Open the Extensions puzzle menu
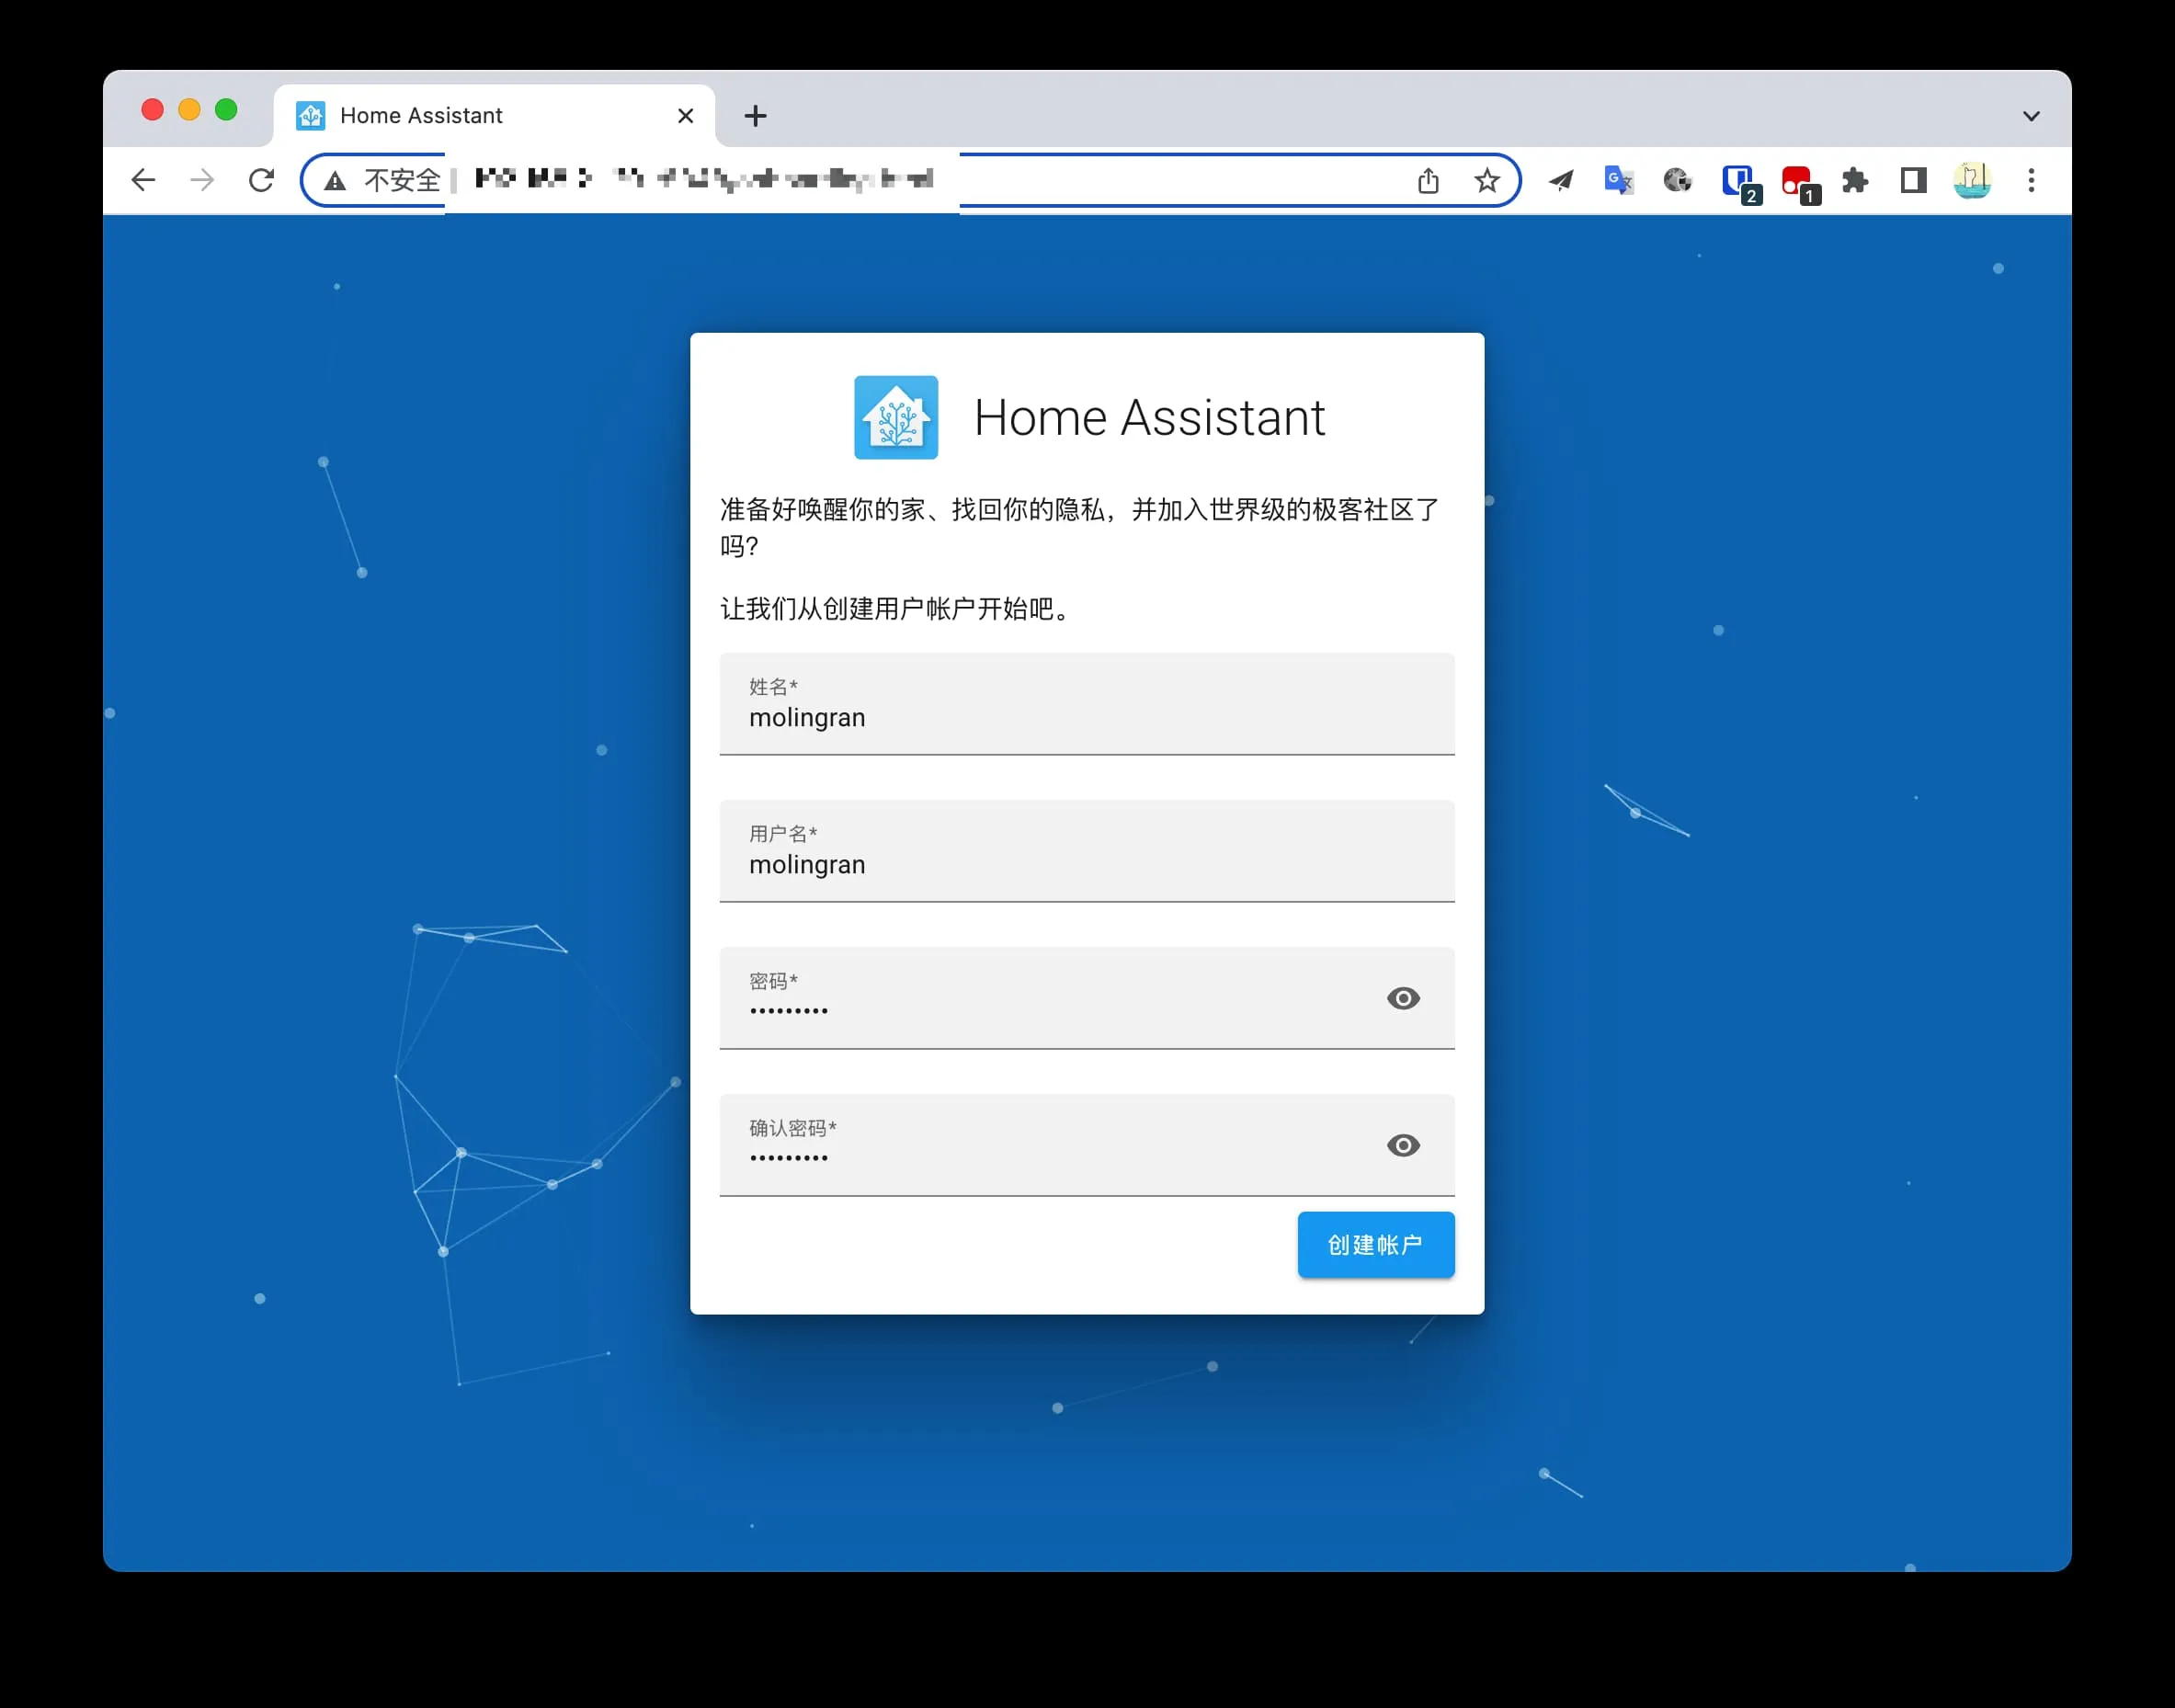The height and width of the screenshot is (1708, 2175). coord(1855,180)
